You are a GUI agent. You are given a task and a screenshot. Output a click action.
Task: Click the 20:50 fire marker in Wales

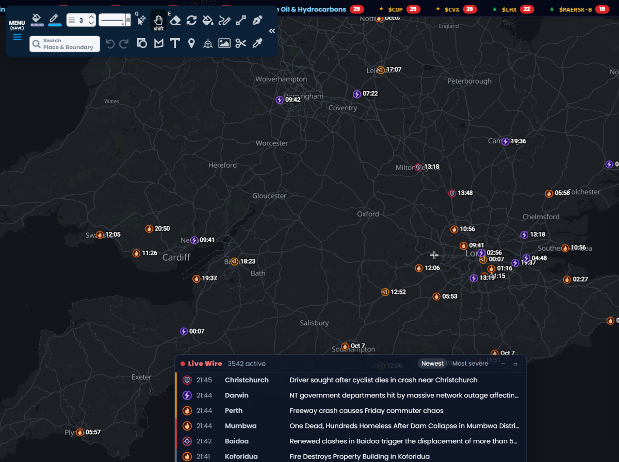click(149, 228)
